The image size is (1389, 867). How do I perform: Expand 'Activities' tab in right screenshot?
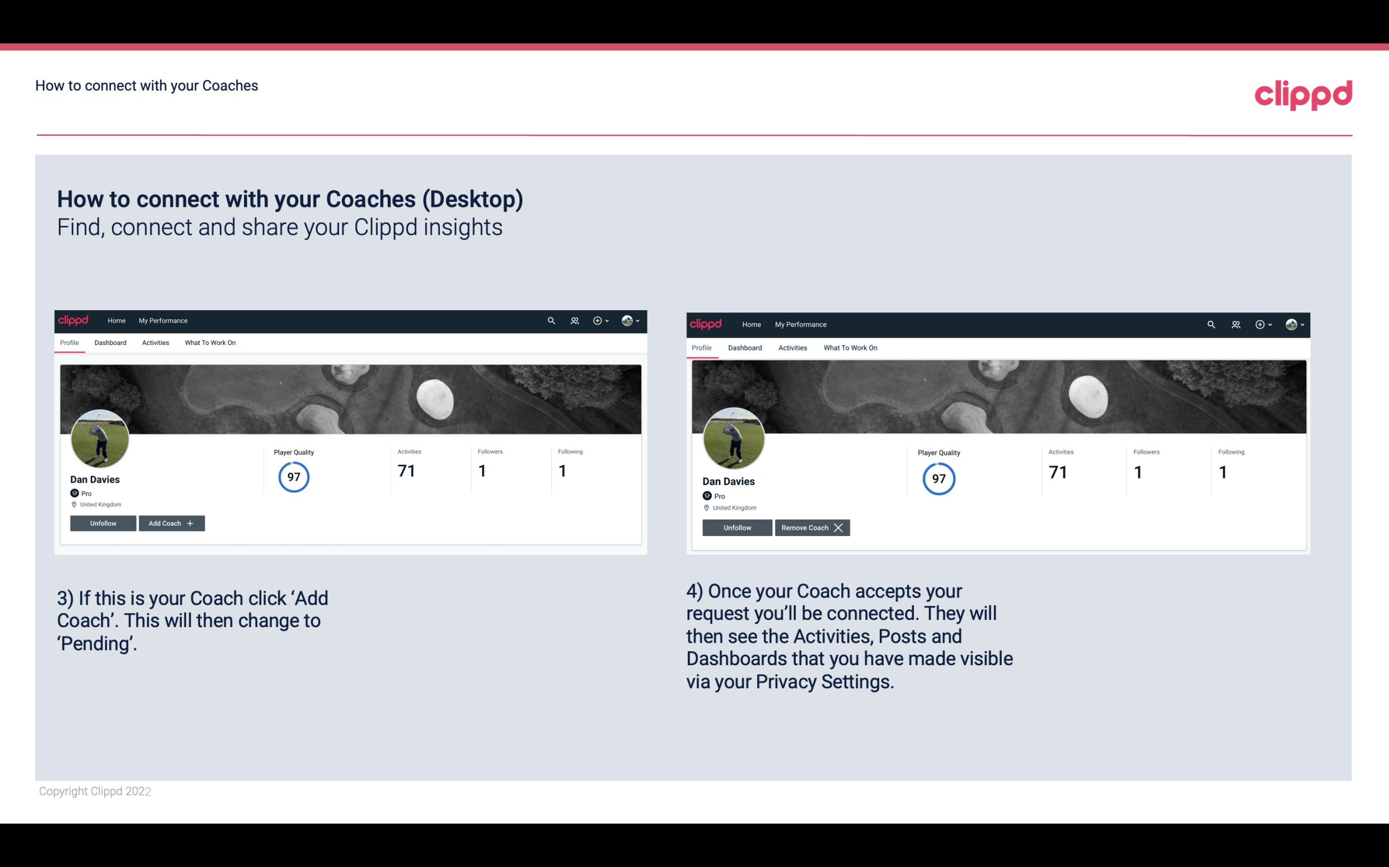click(x=792, y=347)
